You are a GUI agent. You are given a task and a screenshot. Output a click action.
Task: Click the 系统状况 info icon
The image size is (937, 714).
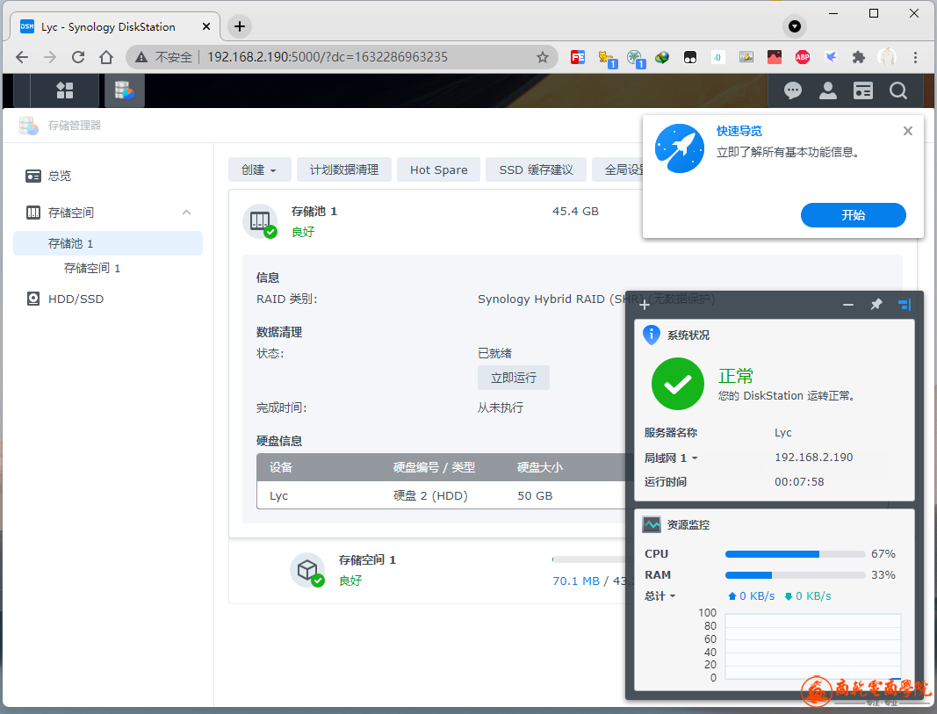click(x=652, y=335)
